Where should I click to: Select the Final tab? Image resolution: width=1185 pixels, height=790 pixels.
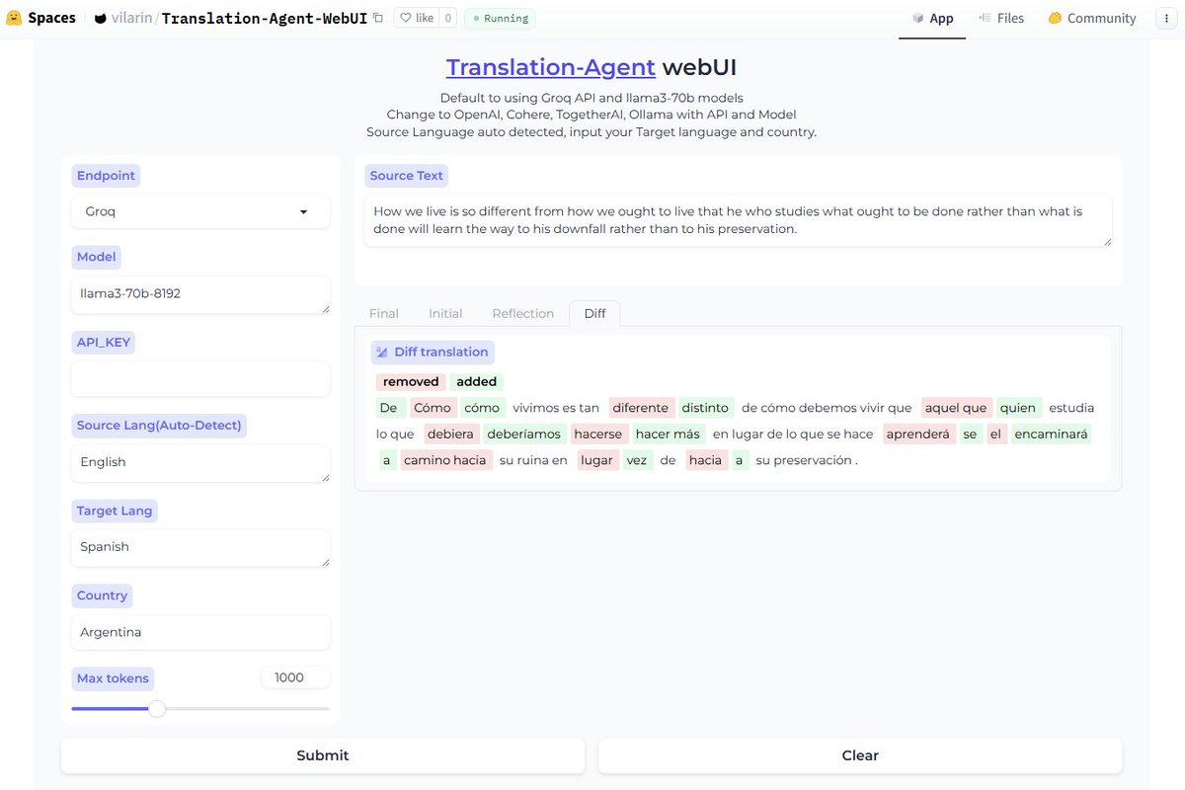[384, 313]
